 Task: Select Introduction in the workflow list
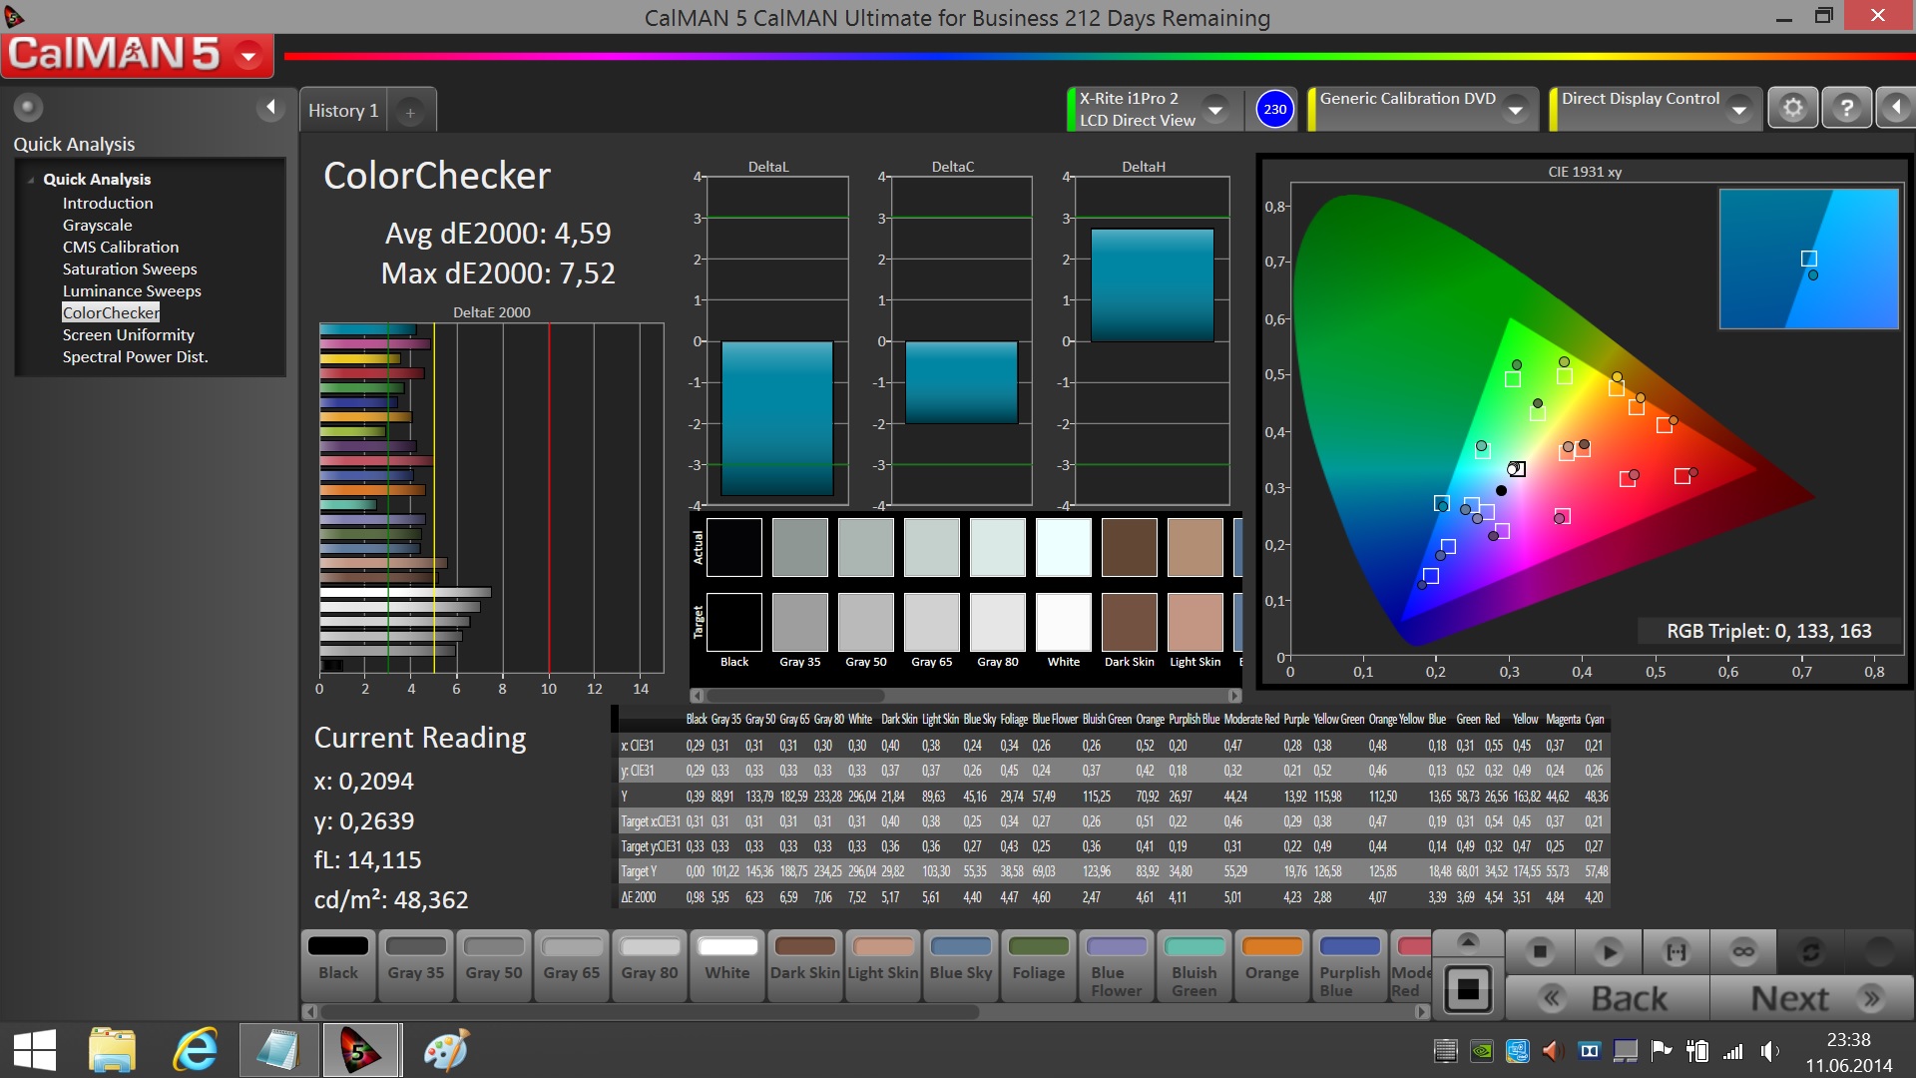(x=108, y=203)
